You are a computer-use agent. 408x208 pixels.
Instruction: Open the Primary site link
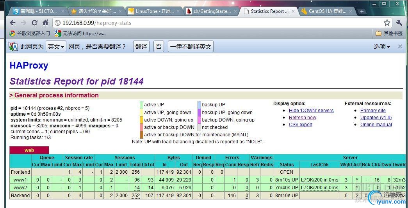click(x=373, y=111)
